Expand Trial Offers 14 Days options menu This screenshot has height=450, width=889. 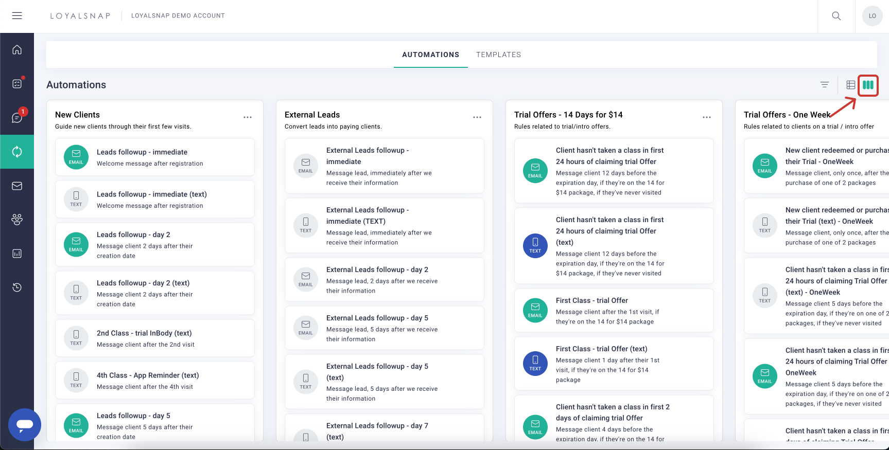[x=707, y=117]
